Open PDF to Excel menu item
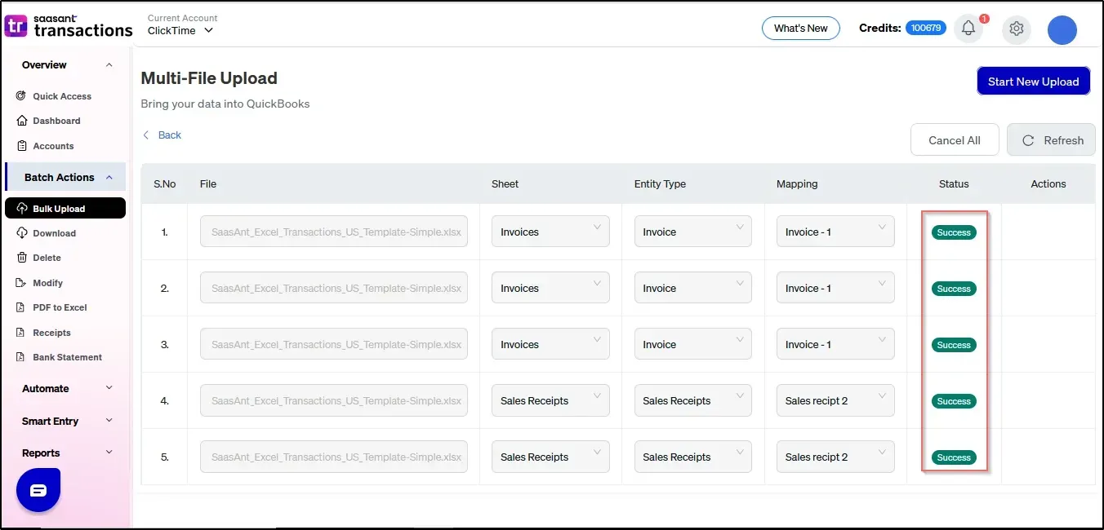The height and width of the screenshot is (530, 1104). (x=60, y=307)
